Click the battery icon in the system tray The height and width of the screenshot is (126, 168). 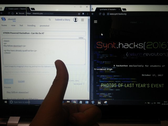149,103
